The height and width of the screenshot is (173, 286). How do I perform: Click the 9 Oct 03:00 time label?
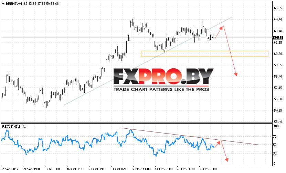[53, 169]
